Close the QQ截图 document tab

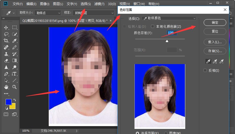(x=111, y=21)
